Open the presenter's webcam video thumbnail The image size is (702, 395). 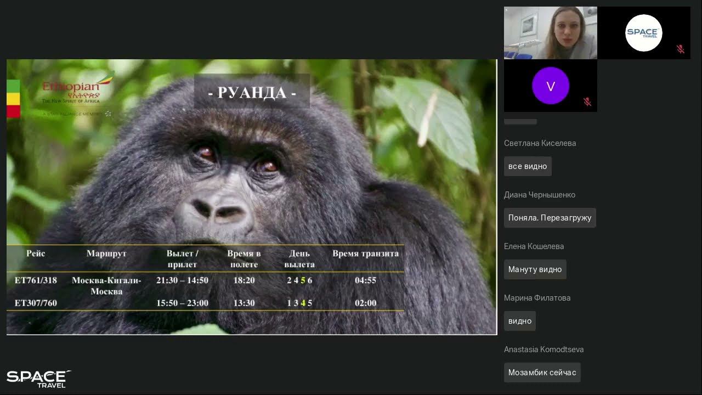click(550, 33)
